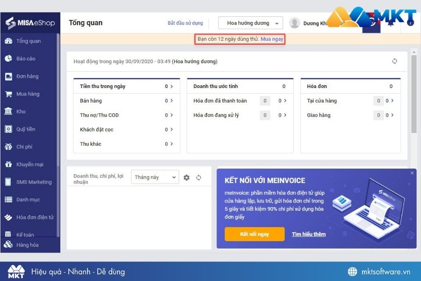
Task: Expand Thu khác row arrow
Action: pyautogui.click(x=172, y=144)
